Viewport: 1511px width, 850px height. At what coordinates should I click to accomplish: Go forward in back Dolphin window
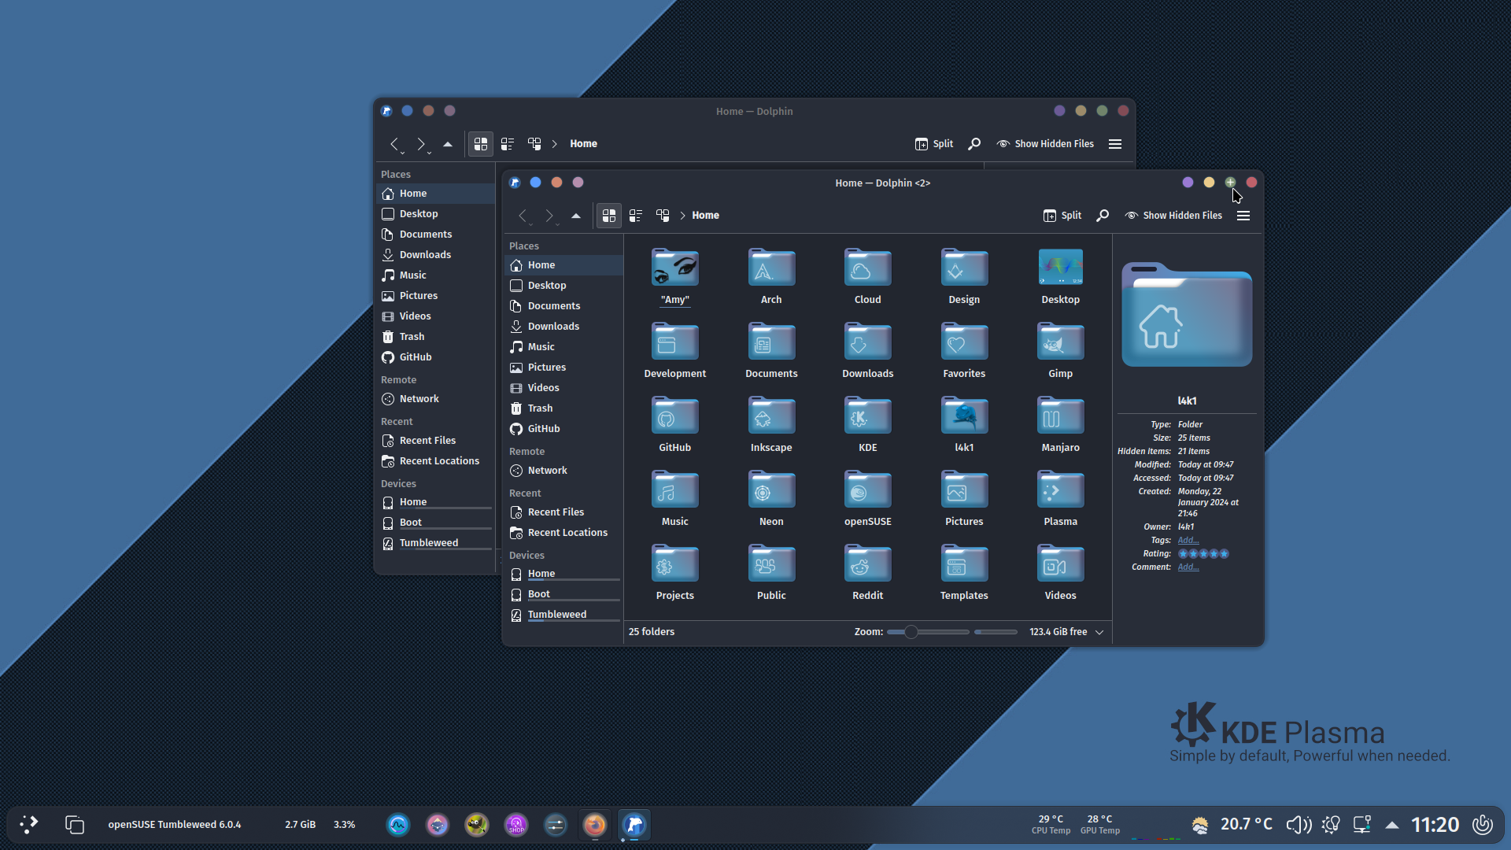pos(421,144)
